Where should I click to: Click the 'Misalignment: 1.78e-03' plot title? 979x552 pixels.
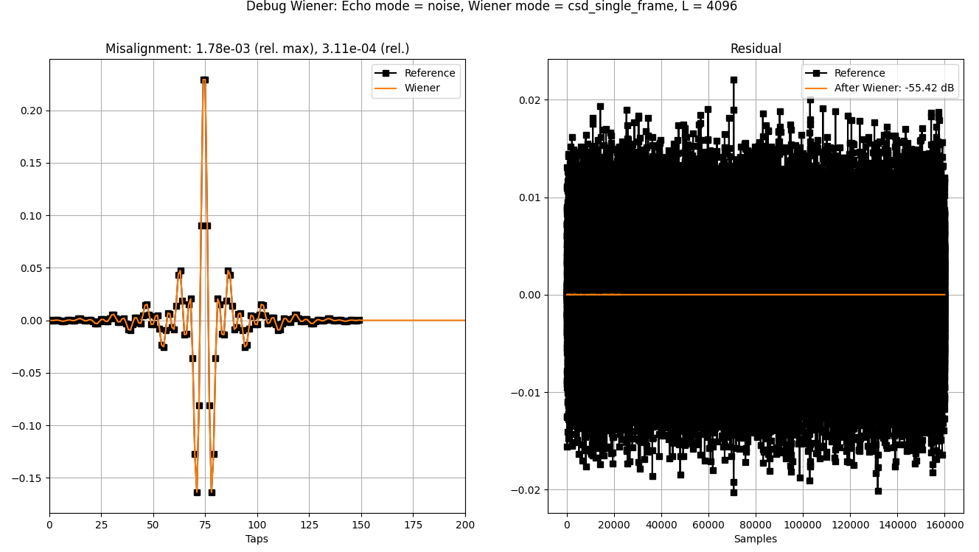257,49
